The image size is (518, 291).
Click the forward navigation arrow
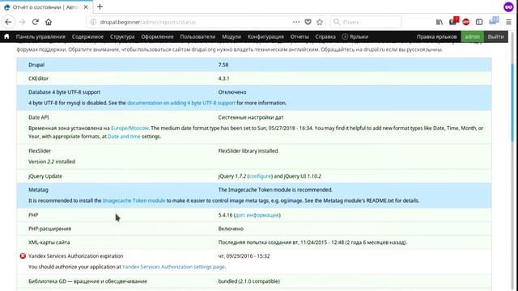click(x=22, y=22)
